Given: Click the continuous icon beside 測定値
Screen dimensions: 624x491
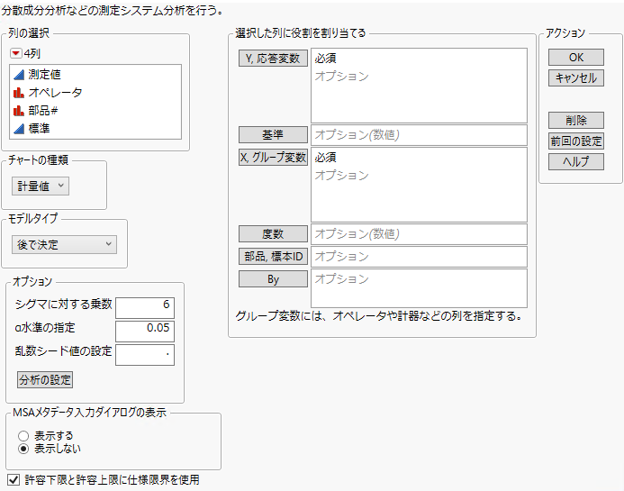Looking at the screenshot, I should point(19,75).
